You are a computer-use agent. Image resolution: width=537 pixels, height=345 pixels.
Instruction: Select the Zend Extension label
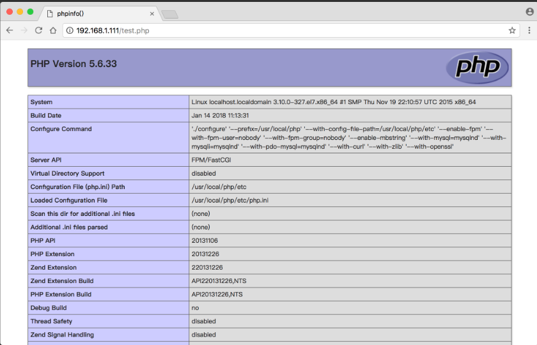[54, 267]
